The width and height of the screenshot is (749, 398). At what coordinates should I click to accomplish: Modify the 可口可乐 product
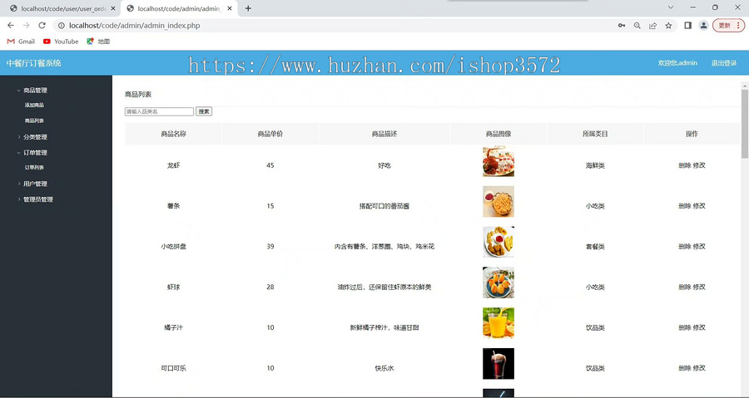(699, 368)
